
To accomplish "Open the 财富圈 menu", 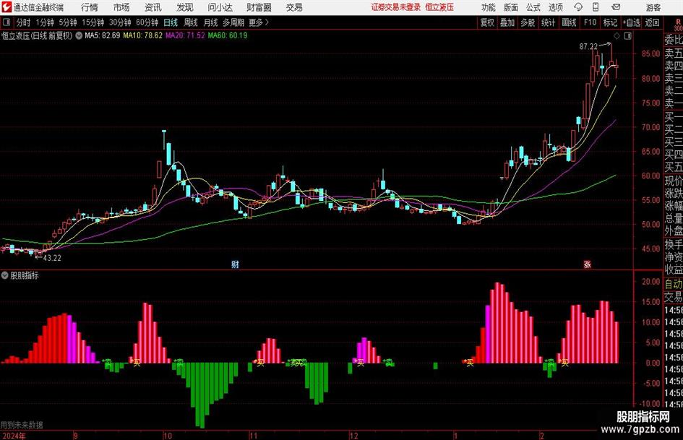I will 259,7.
